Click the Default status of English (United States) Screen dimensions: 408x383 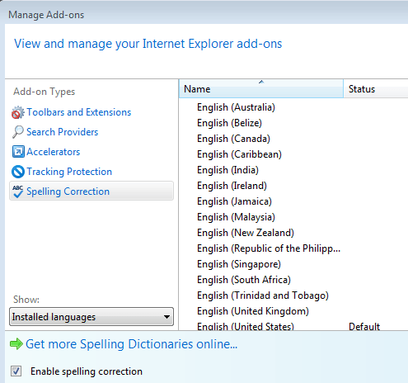click(364, 326)
